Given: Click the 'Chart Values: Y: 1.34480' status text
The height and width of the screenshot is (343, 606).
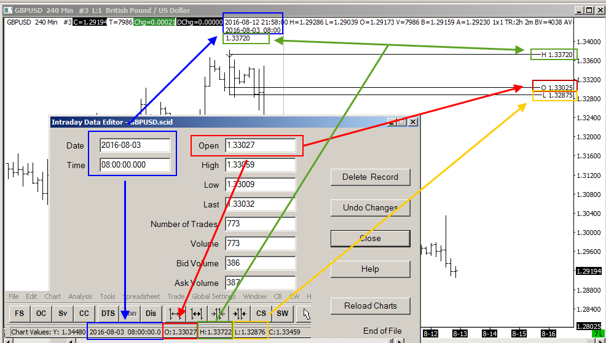Looking at the screenshot, I should tap(49, 331).
